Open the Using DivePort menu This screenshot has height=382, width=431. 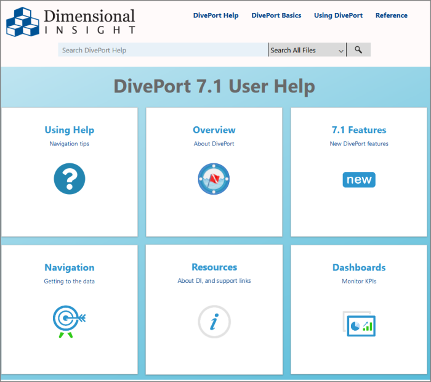tap(339, 15)
